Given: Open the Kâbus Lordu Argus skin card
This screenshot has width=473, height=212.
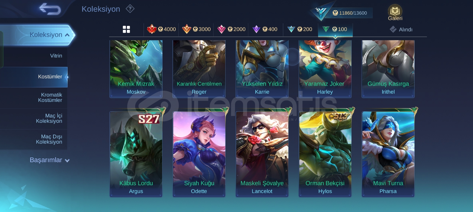Looking at the screenshot, I should [136, 154].
